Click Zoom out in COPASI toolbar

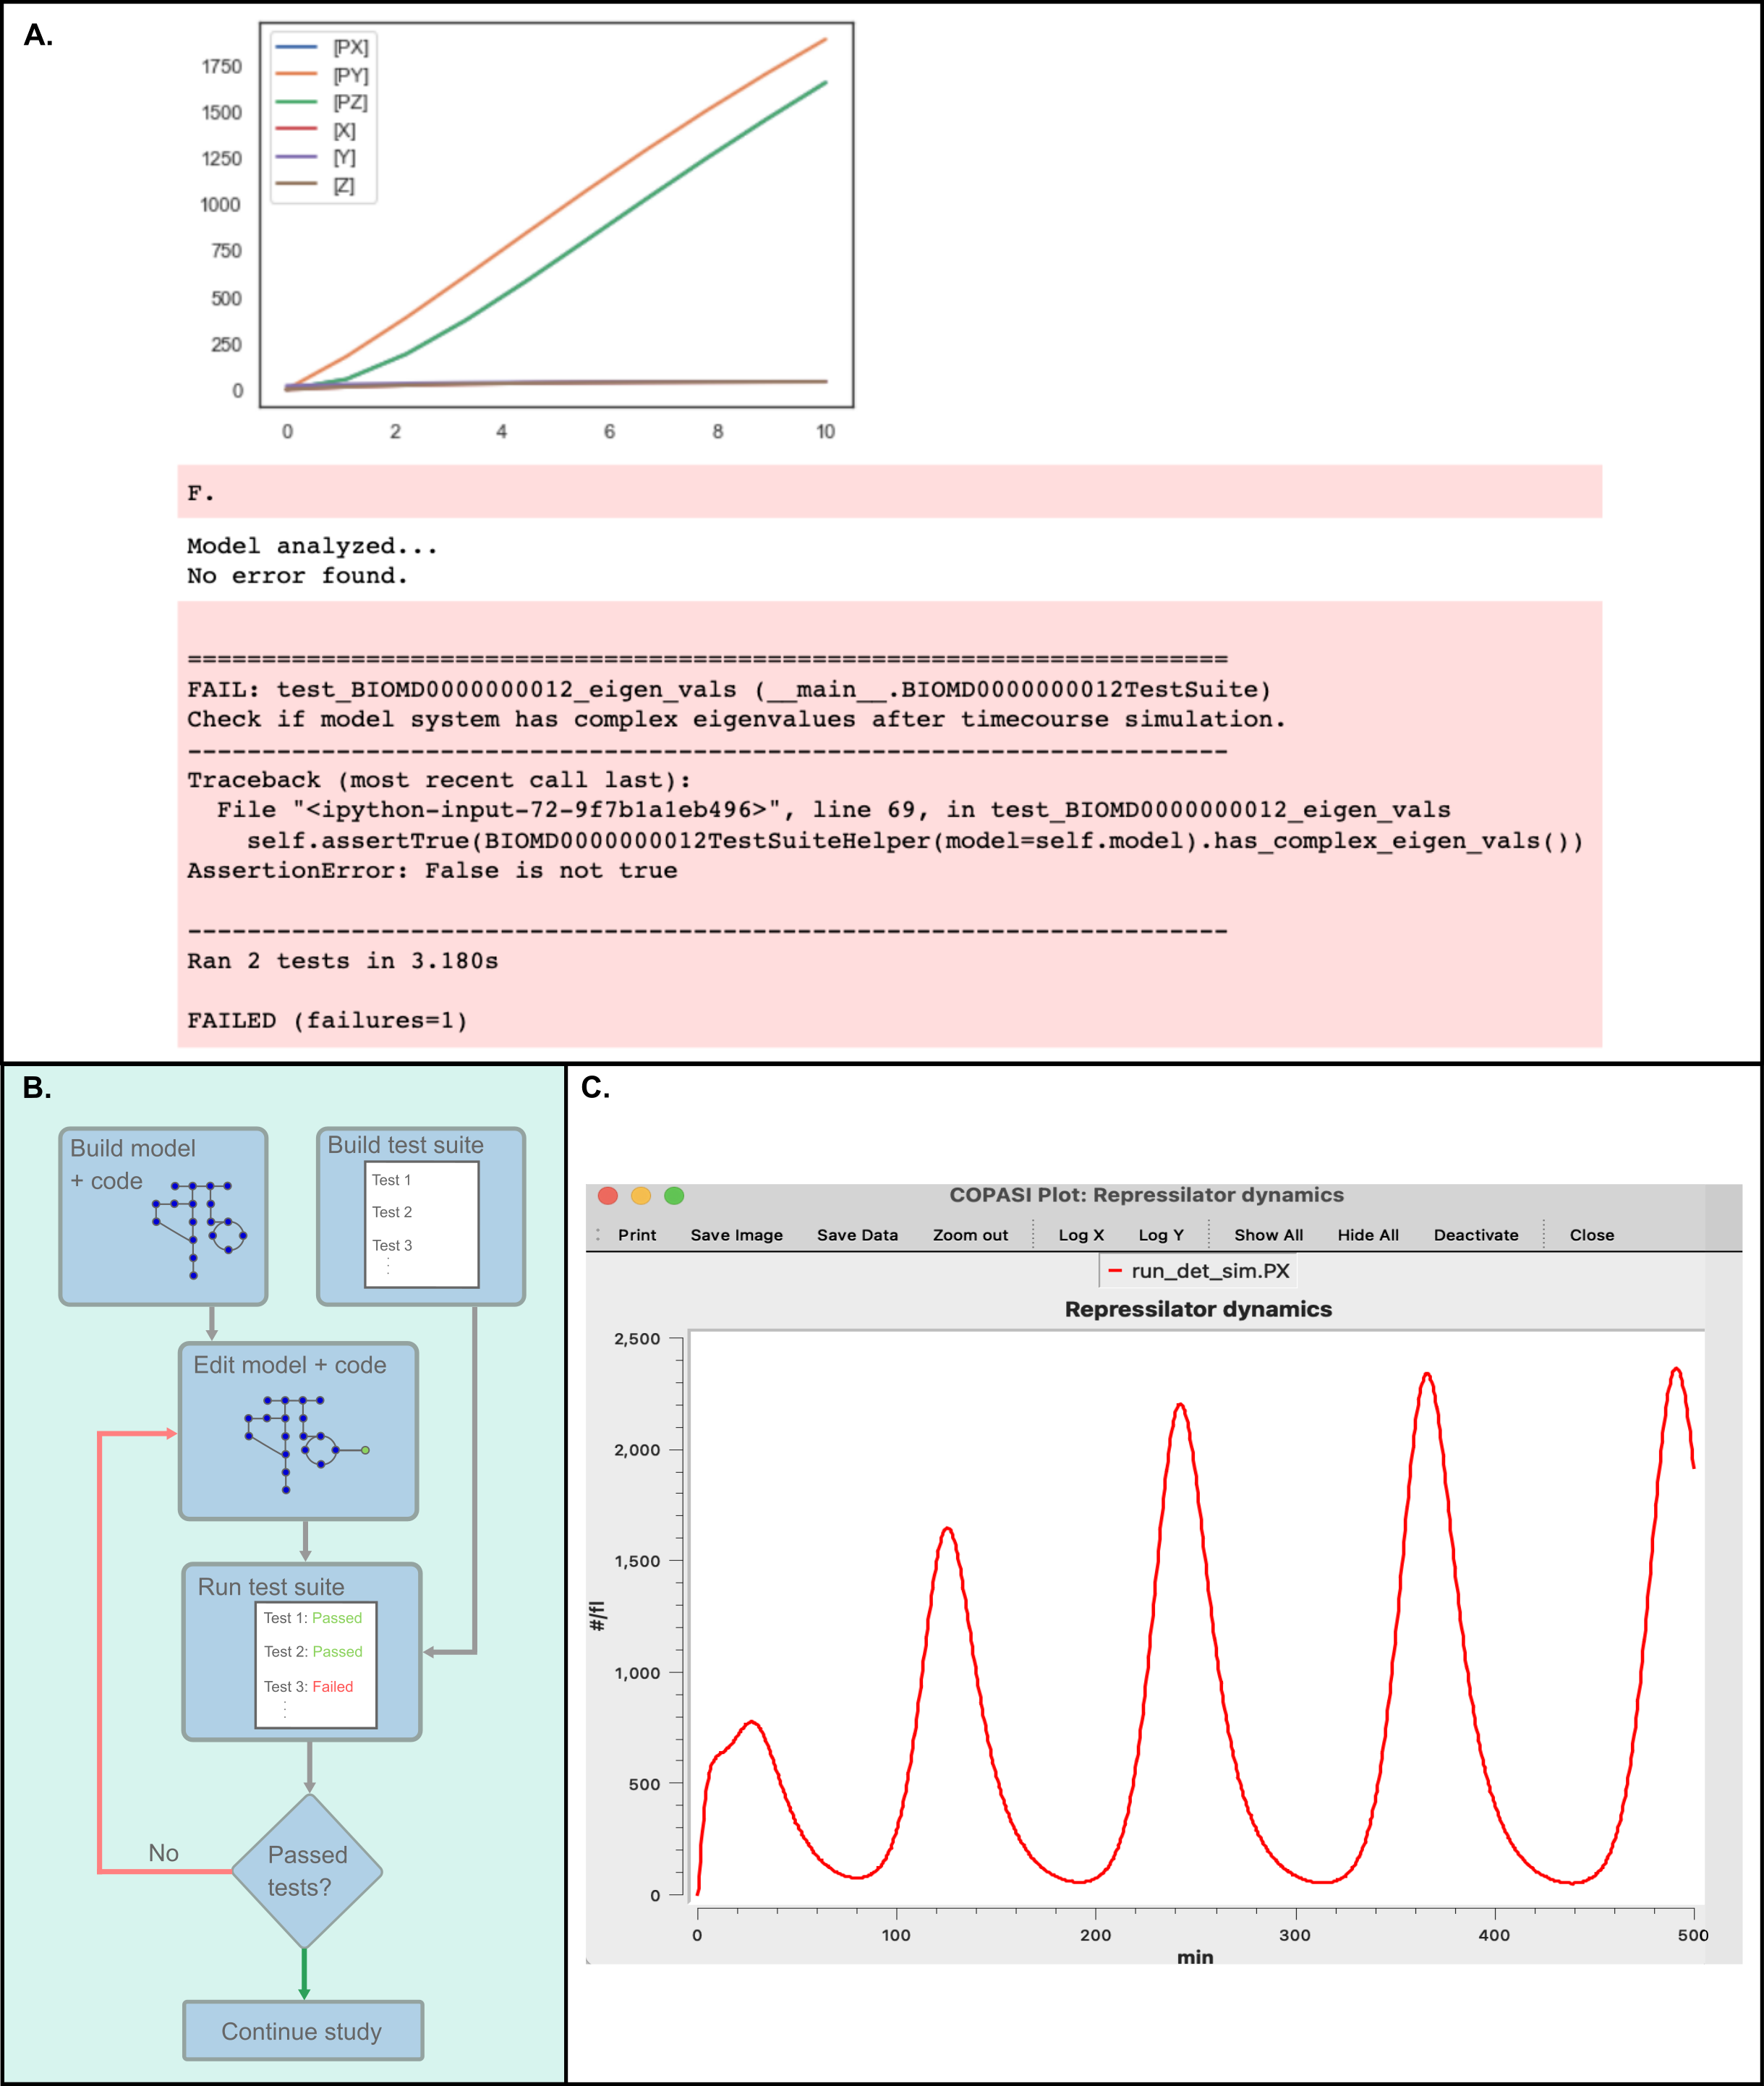970,1235
